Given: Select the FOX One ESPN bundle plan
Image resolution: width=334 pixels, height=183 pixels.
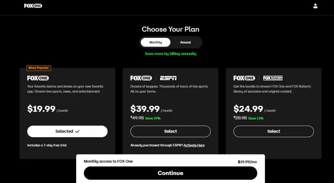Looking at the screenshot, I should (x=170, y=131).
